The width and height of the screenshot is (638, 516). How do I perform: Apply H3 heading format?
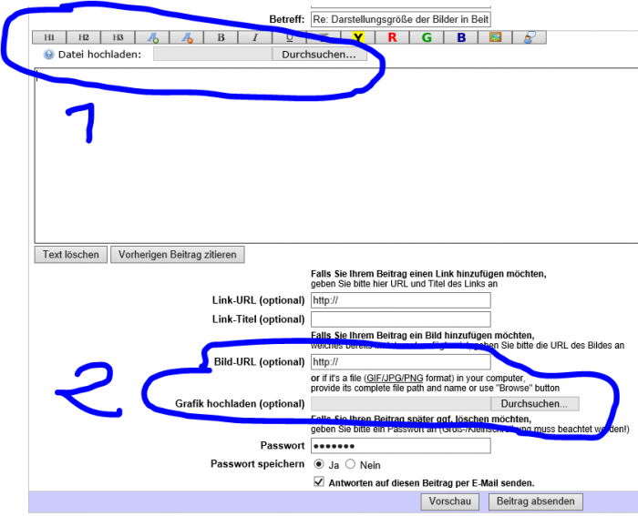(118, 37)
